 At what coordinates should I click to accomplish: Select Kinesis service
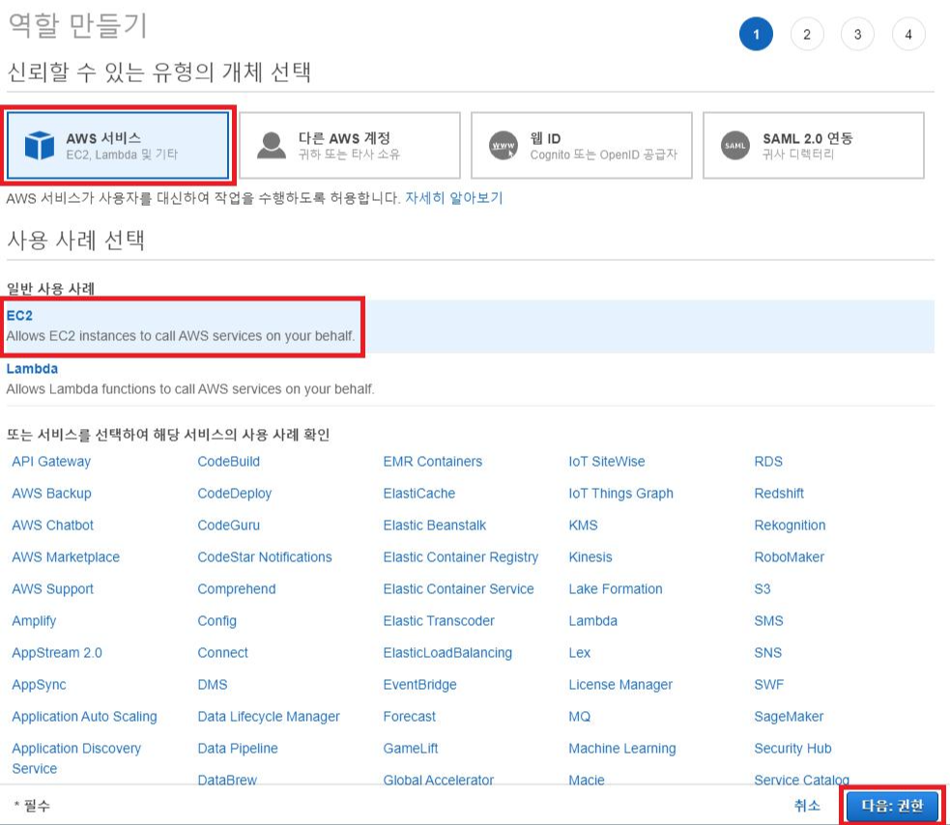tap(590, 556)
